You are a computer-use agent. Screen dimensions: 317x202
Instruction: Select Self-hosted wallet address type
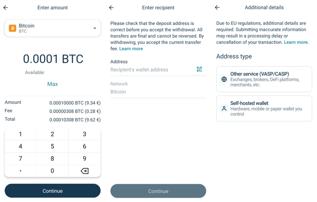click(x=264, y=109)
